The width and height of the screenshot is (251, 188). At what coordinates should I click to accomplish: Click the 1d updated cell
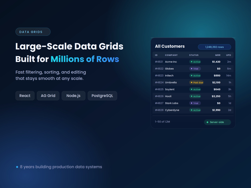coord(230,103)
